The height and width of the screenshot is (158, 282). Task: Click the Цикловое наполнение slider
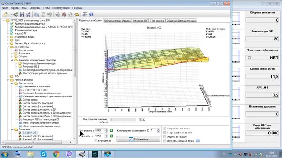click(x=123, y=120)
